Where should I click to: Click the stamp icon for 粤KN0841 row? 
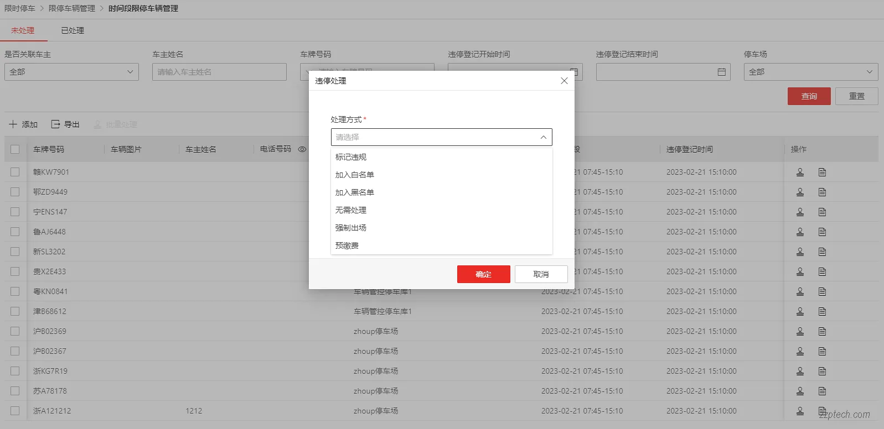(x=800, y=291)
